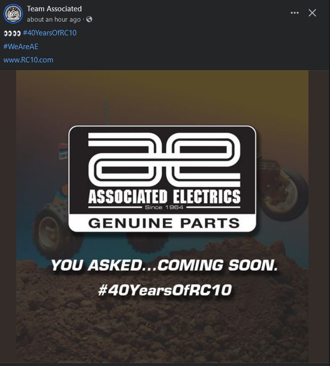Click the #40YearsOfRC10 text inside the image
This screenshot has width=330, height=366.
pos(165,290)
